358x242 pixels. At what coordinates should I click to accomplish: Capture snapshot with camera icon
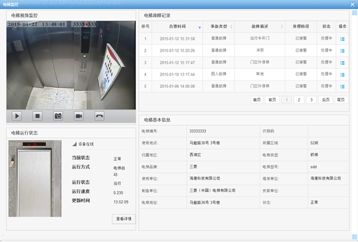58,116
